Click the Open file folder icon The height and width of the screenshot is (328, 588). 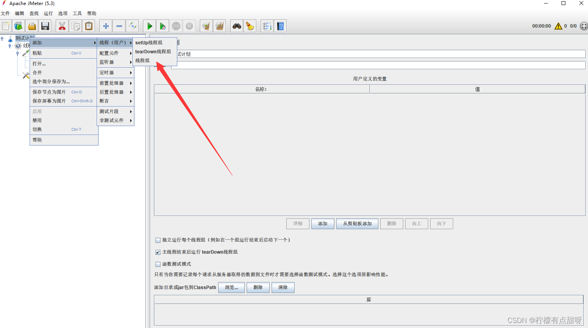coord(32,26)
